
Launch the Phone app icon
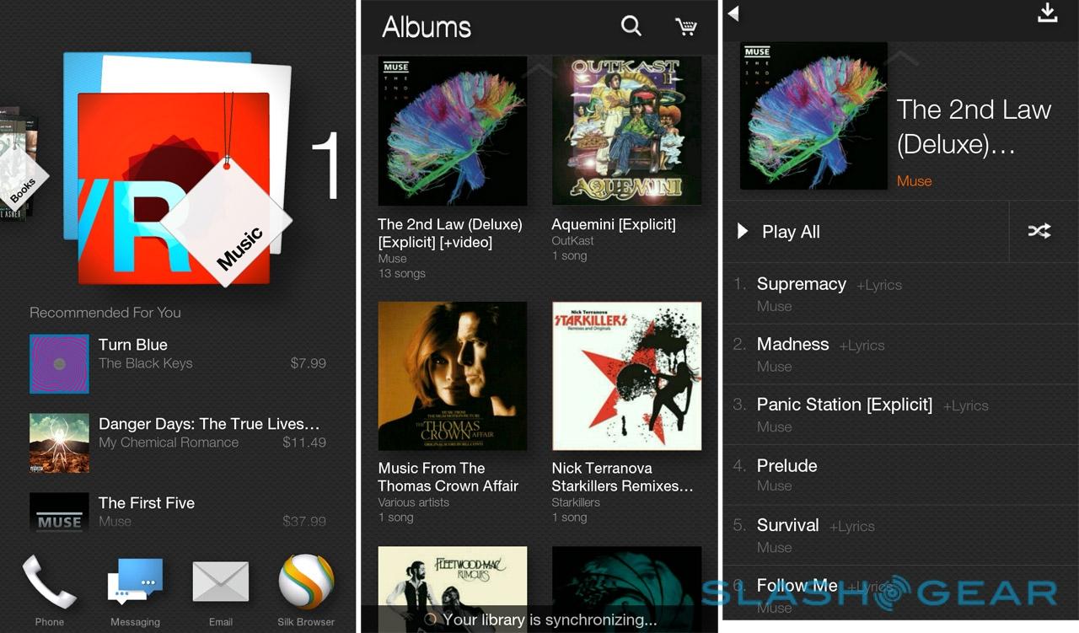tap(49, 582)
